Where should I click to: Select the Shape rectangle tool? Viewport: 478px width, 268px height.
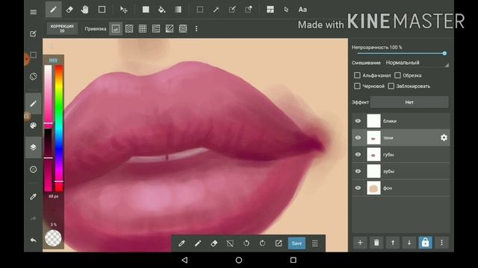[102, 10]
